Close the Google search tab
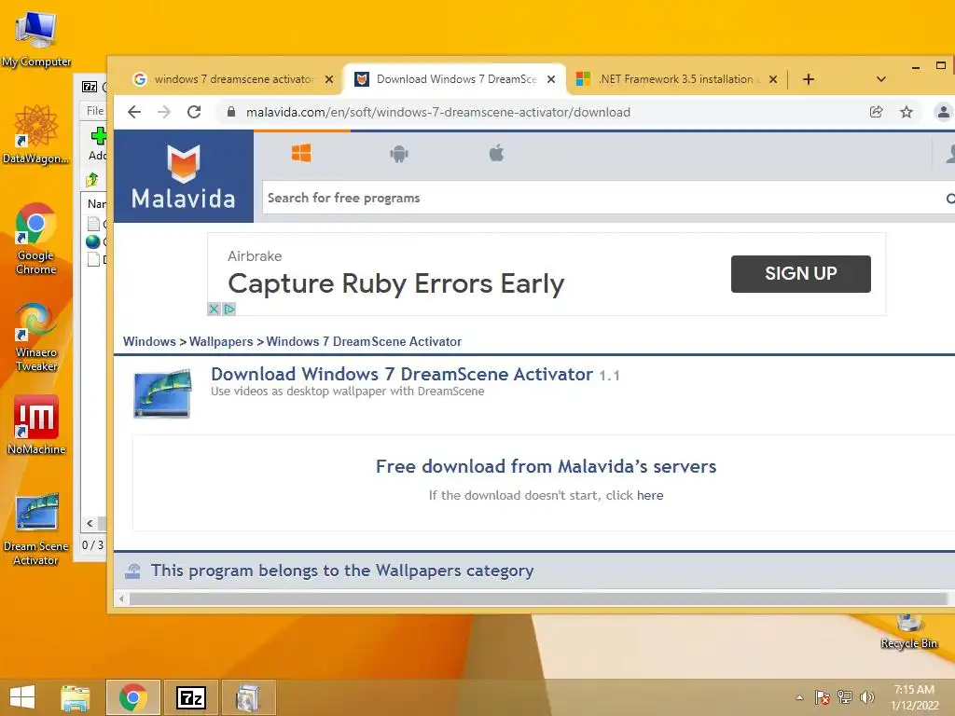Image resolution: width=955 pixels, height=716 pixels. [329, 79]
